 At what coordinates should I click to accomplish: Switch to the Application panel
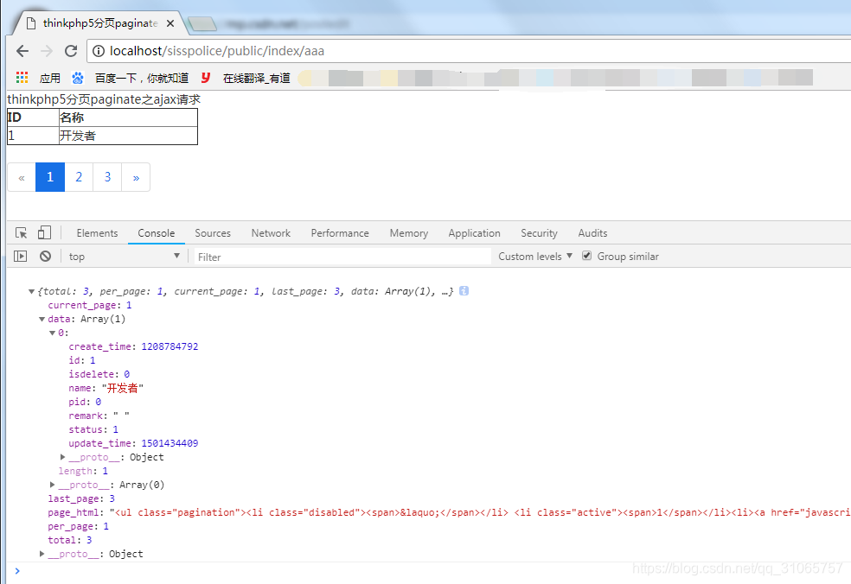[474, 233]
